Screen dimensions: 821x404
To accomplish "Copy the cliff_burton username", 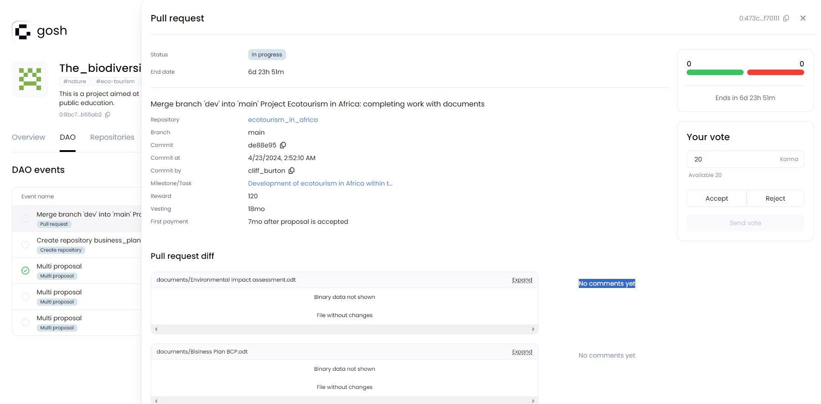I will coord(291,171).
